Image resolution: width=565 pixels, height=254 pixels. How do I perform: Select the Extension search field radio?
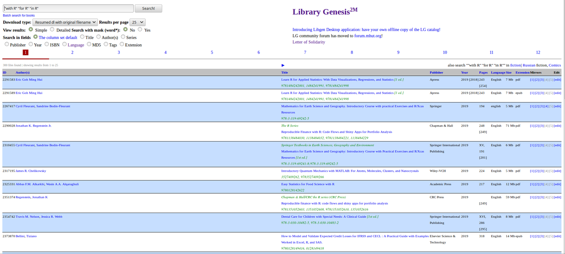pos(121,45)
